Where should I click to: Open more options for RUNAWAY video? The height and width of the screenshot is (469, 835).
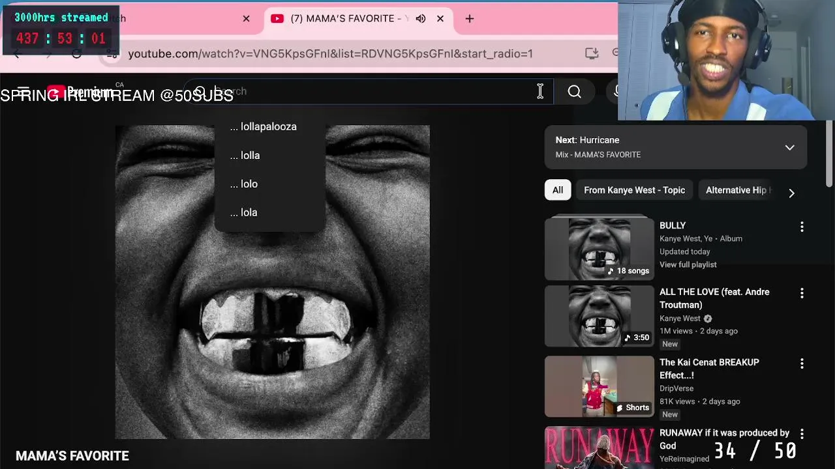click(802, 434)
